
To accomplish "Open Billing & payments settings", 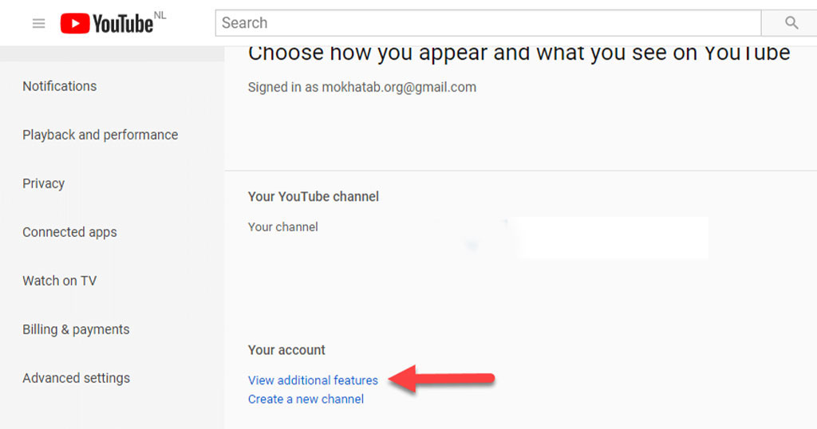I will [x=76, y=329].
